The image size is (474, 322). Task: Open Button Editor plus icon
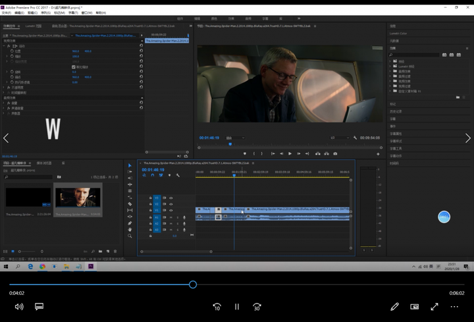point(378,154)
